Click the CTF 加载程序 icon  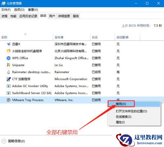click(9, 79)
